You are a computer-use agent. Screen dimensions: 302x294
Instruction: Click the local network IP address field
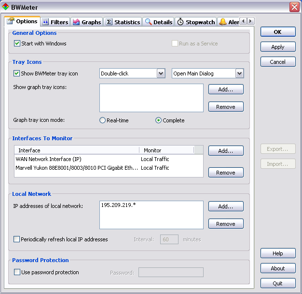[x=151, y=214]
